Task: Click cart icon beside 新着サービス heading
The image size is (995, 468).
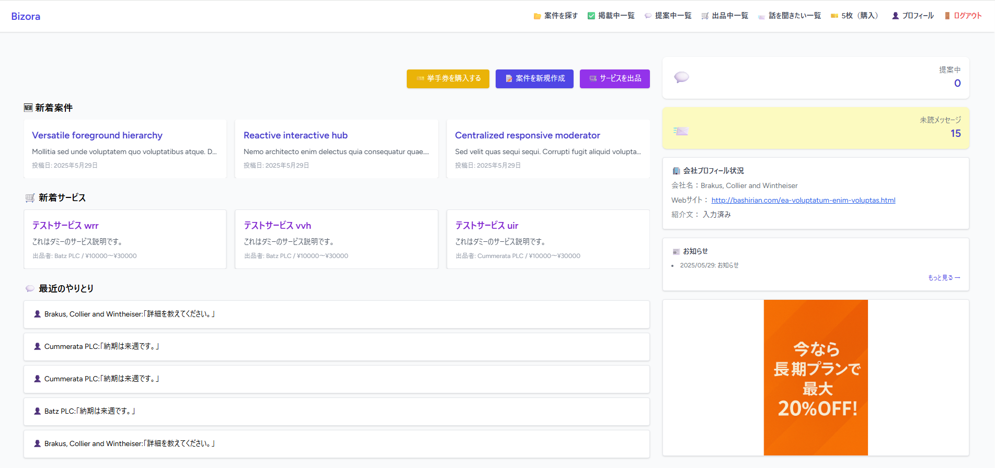Action: pyautogui.click(x=30, y=198)
